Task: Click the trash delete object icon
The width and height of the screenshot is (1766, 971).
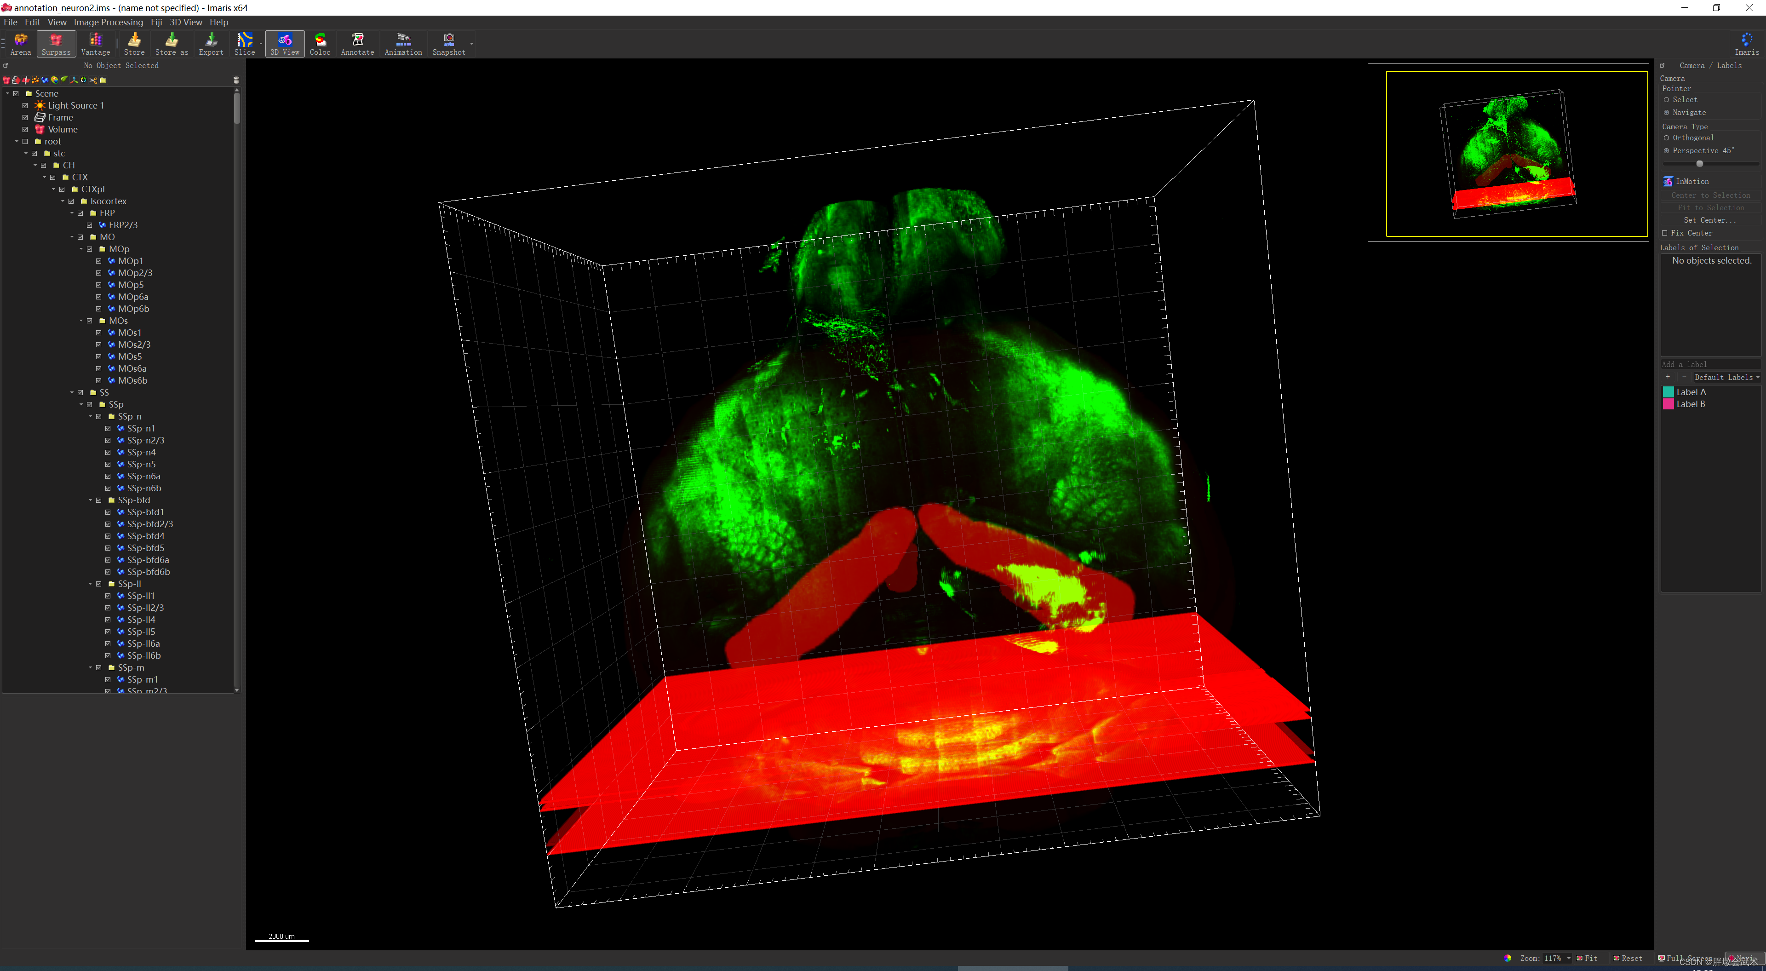Action: 236,80
